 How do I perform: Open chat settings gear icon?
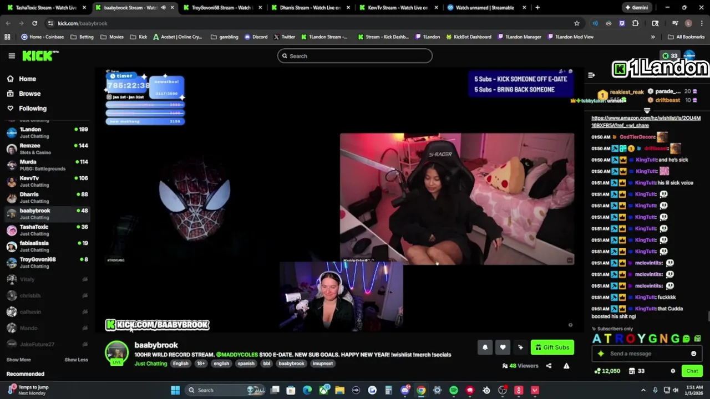coord(673,371)
